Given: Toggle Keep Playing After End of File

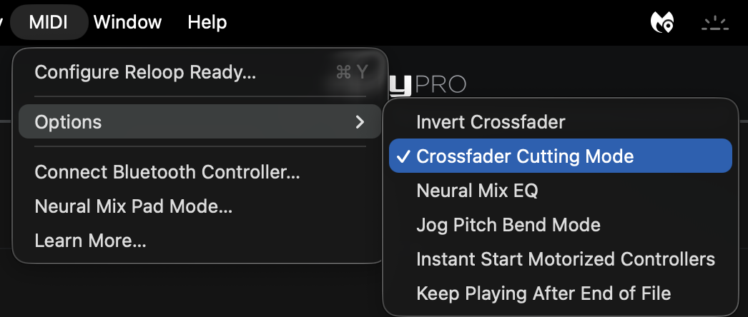Looking at the screenshot, I should [543, 293].
